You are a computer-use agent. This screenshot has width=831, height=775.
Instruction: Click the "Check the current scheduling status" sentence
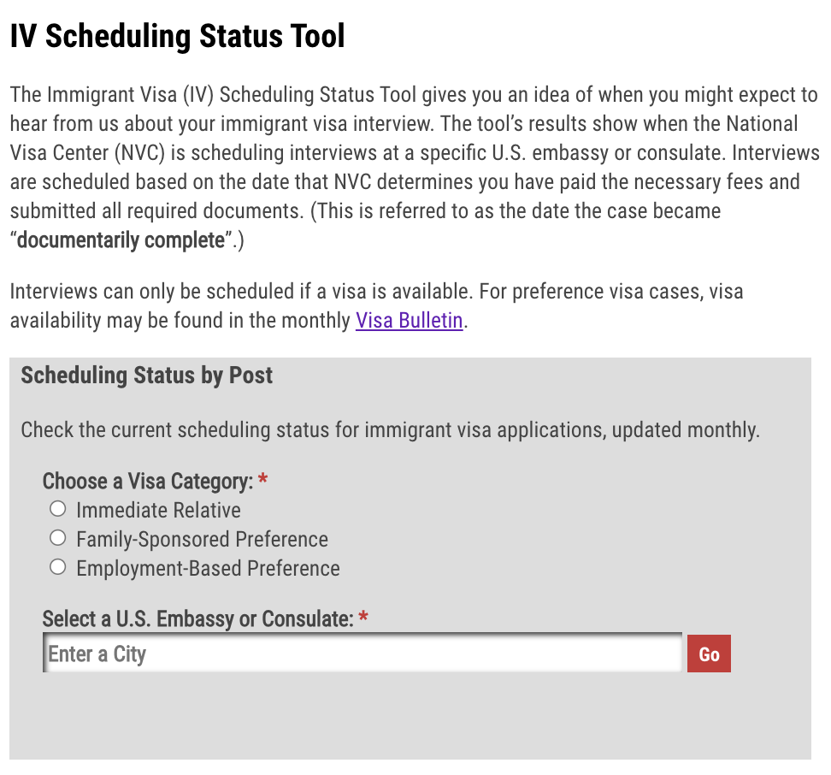[390, 429]
